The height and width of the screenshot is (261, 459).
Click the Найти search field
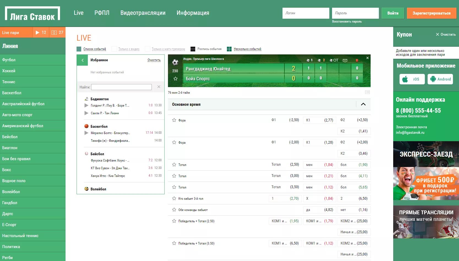click(x=121, y=87)
